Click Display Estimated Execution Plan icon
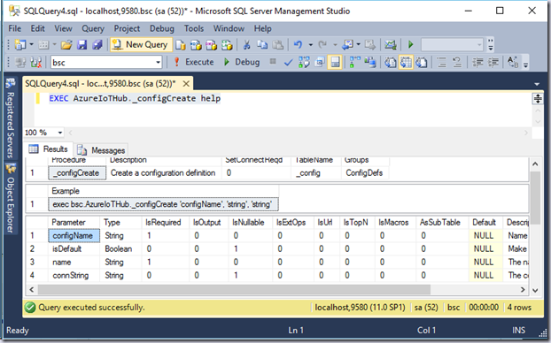The height and width of the screenshot is (343, 551). (304, 63)
